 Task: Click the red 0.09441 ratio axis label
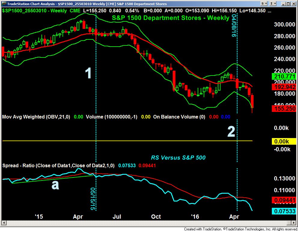tap(284, 200)
